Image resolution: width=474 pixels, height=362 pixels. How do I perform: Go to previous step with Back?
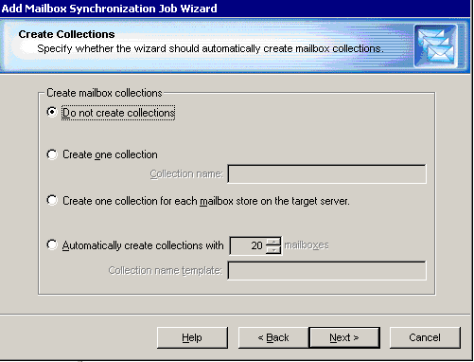pyautogui.click(x=273, y=337)
